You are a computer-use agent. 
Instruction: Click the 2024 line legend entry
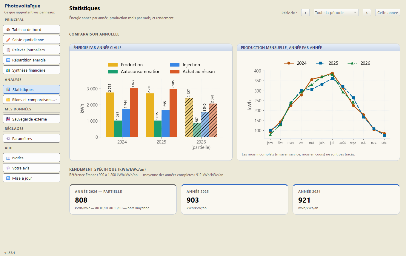pos(295,63)
